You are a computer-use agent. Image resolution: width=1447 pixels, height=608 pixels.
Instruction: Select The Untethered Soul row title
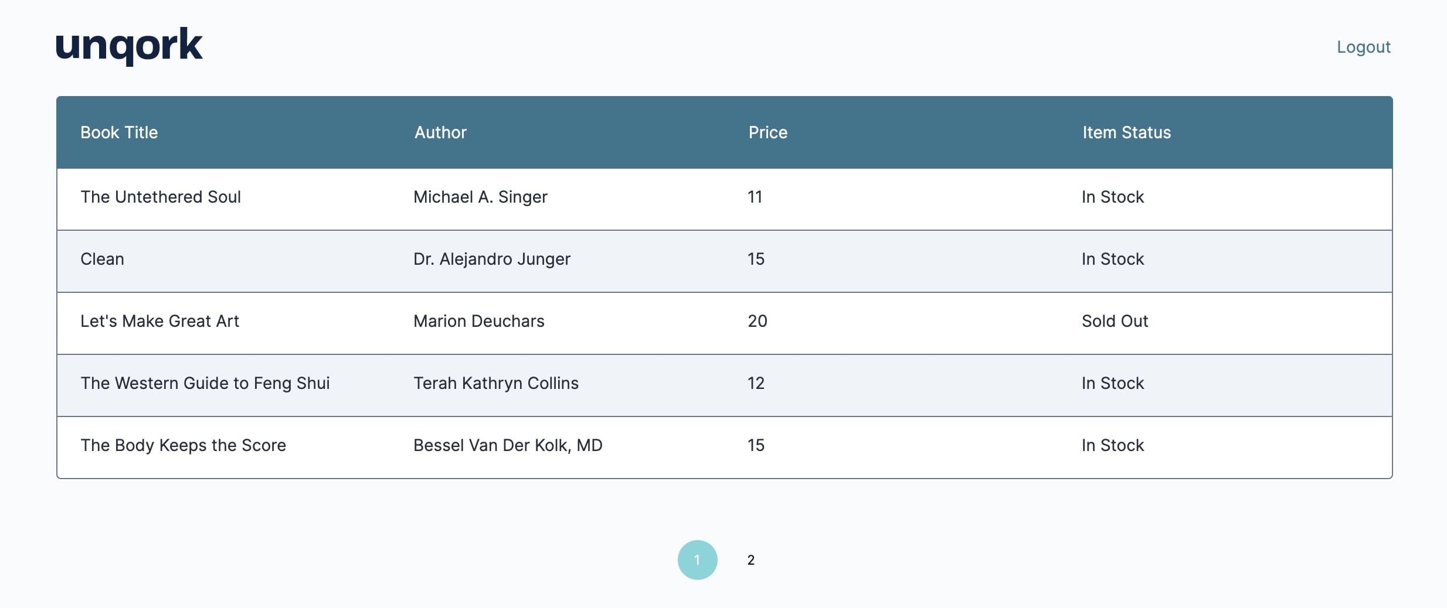(x=161, y=197)
